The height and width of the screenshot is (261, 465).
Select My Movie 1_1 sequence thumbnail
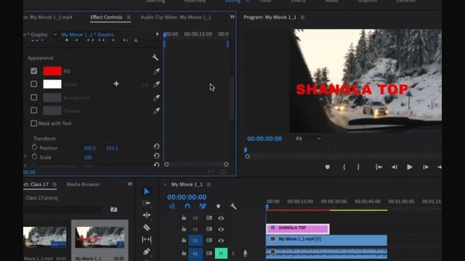coord(100,237)
